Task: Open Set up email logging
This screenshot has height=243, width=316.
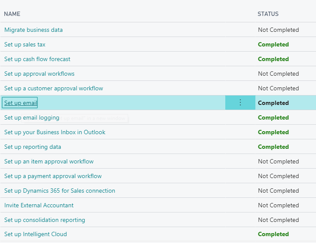Action: pos(32,117)
